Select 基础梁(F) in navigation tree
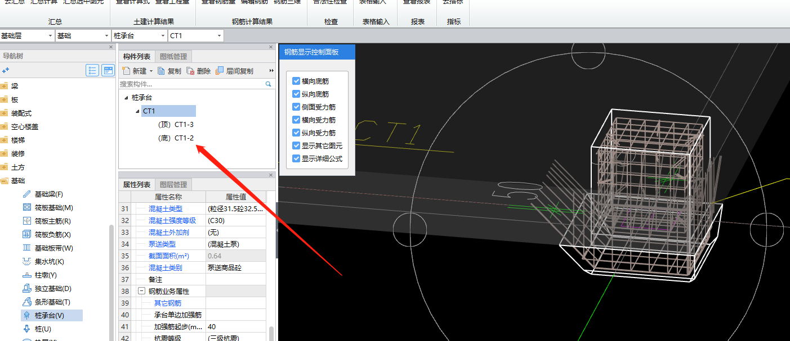The width and height of the screenshot is (790, 341). tap(48, 194)
